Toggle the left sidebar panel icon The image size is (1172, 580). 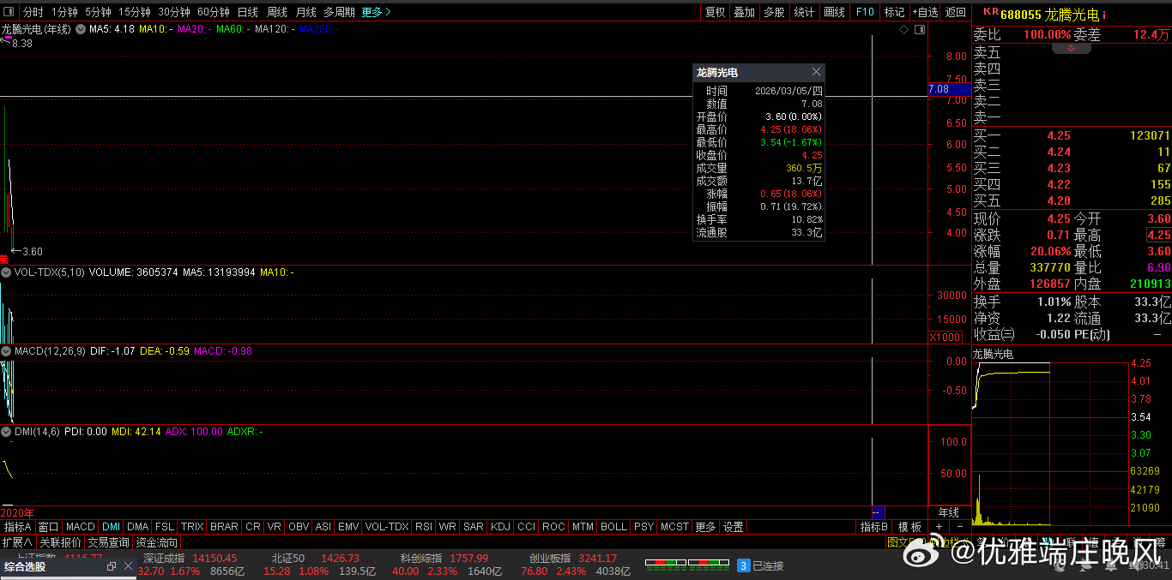[x=9, y=12]
